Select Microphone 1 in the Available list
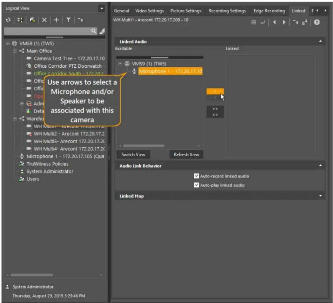The image size is (333, 303). pos(171,71)
